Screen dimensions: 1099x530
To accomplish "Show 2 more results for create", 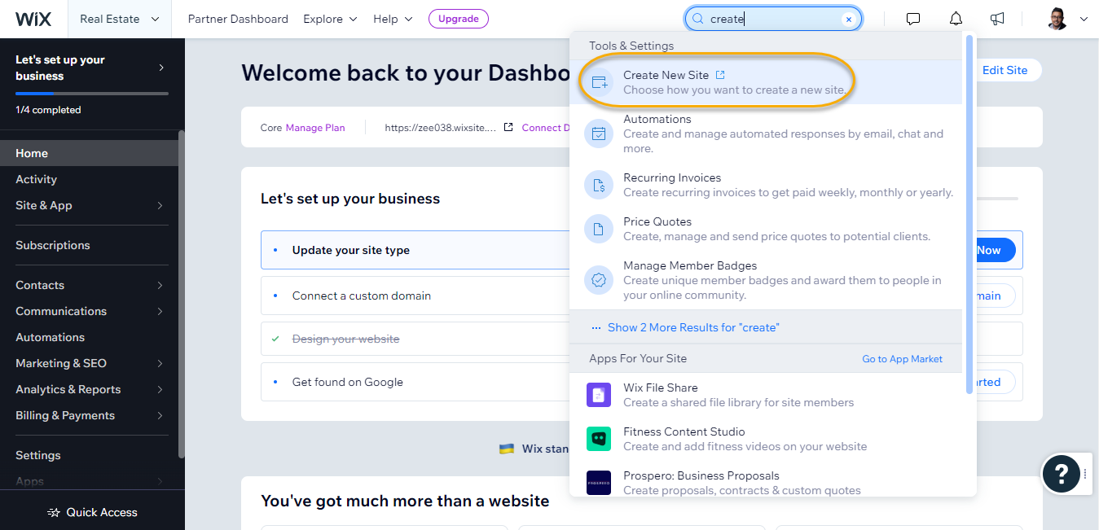I will 693,326.
